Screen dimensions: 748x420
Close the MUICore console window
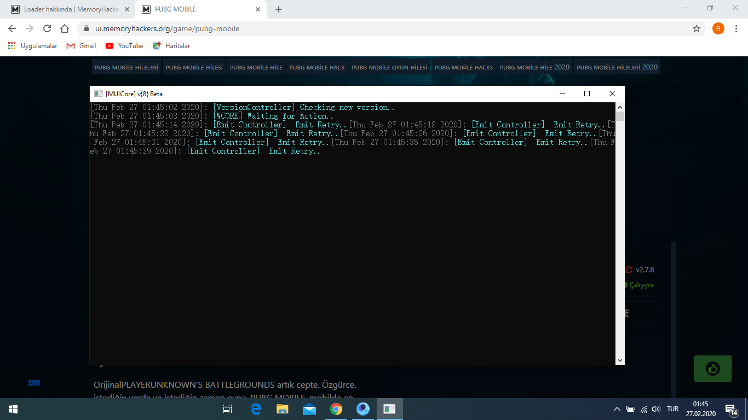click(x=612, y=94)
